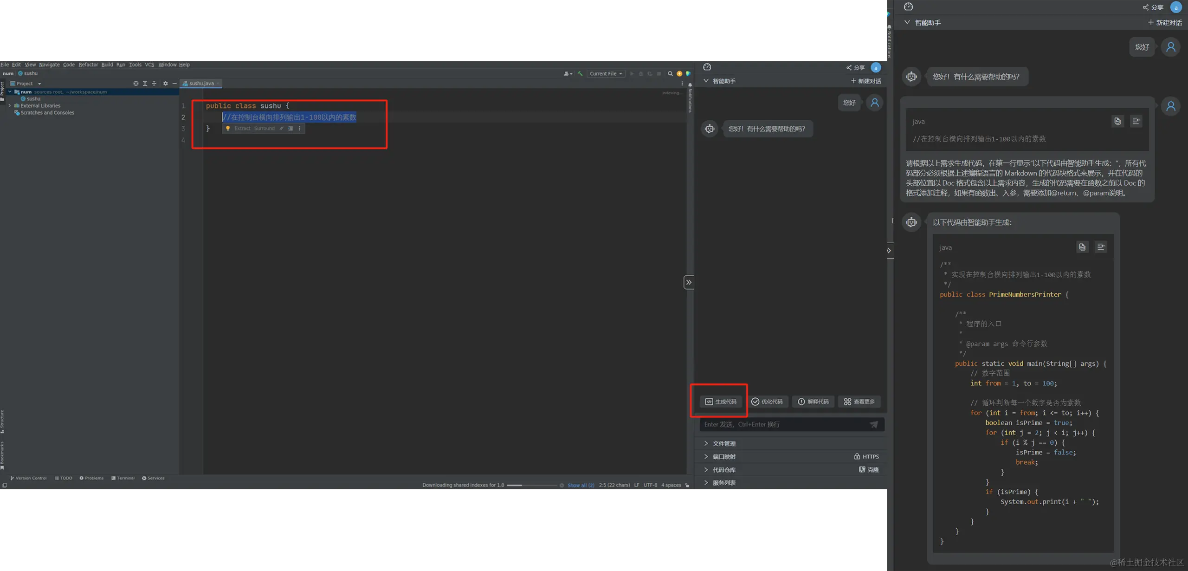Click the gauge icon in middle panel header

click(x=707, y=67)
